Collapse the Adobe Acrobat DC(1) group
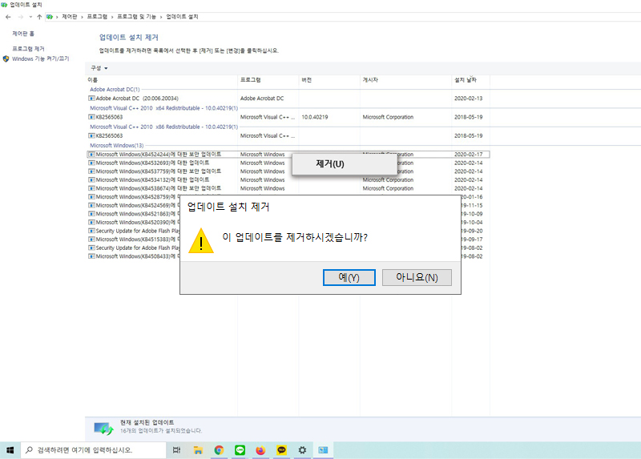 (115, 89)
